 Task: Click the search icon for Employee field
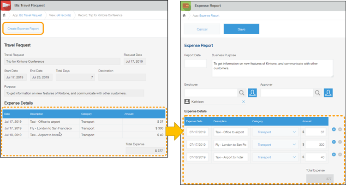click(242, 93)
